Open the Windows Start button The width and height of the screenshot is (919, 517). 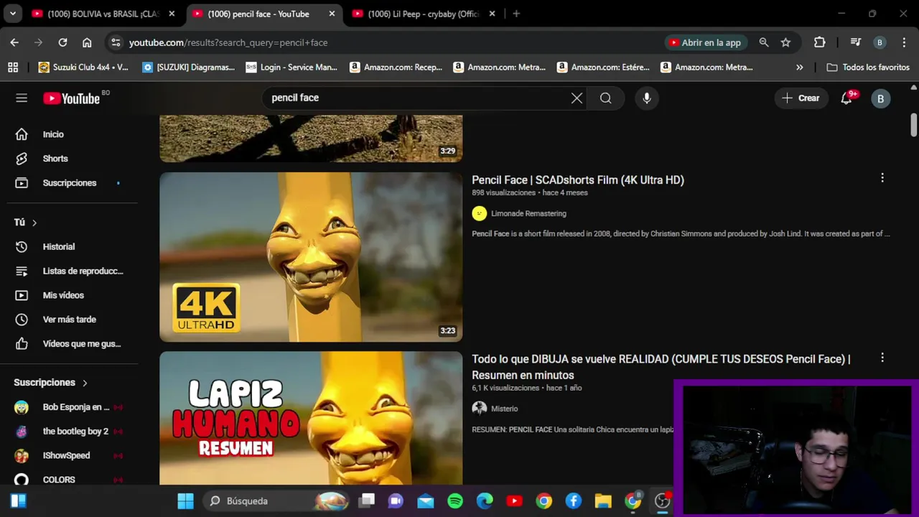coord(185,500)
